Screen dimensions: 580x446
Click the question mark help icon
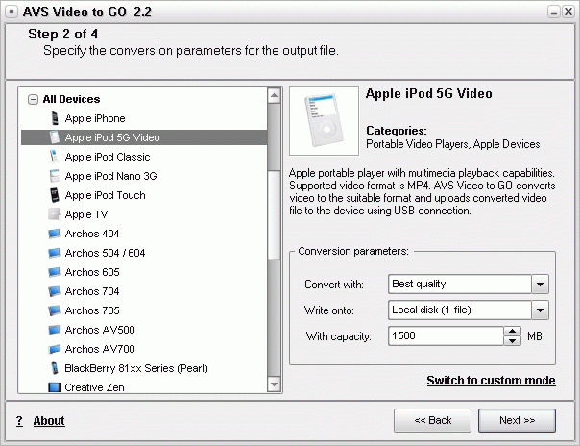coord(19,421)
